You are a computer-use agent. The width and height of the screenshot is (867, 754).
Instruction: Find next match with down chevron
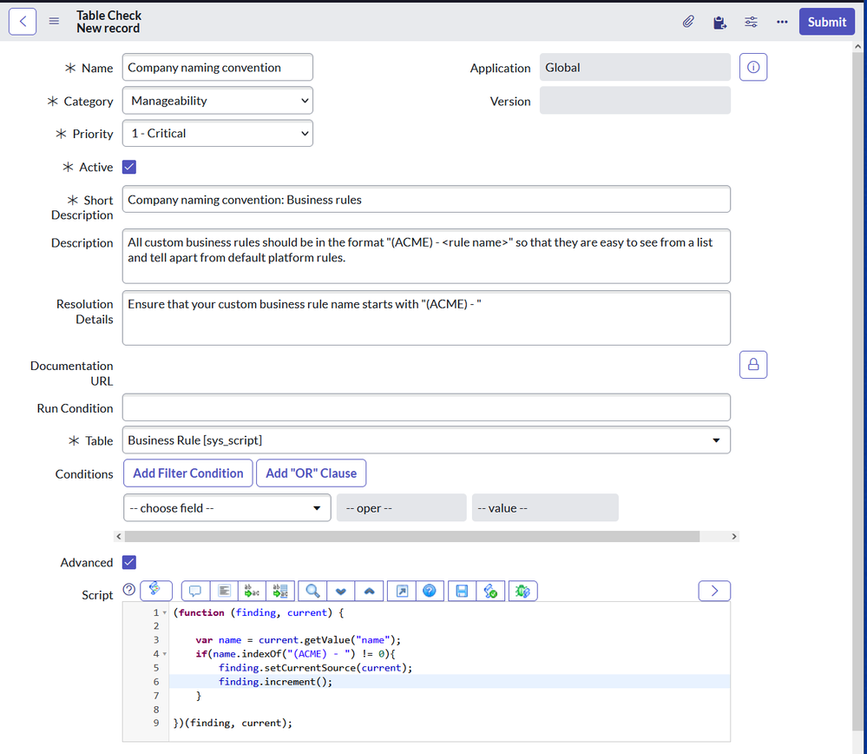[340, 591]
